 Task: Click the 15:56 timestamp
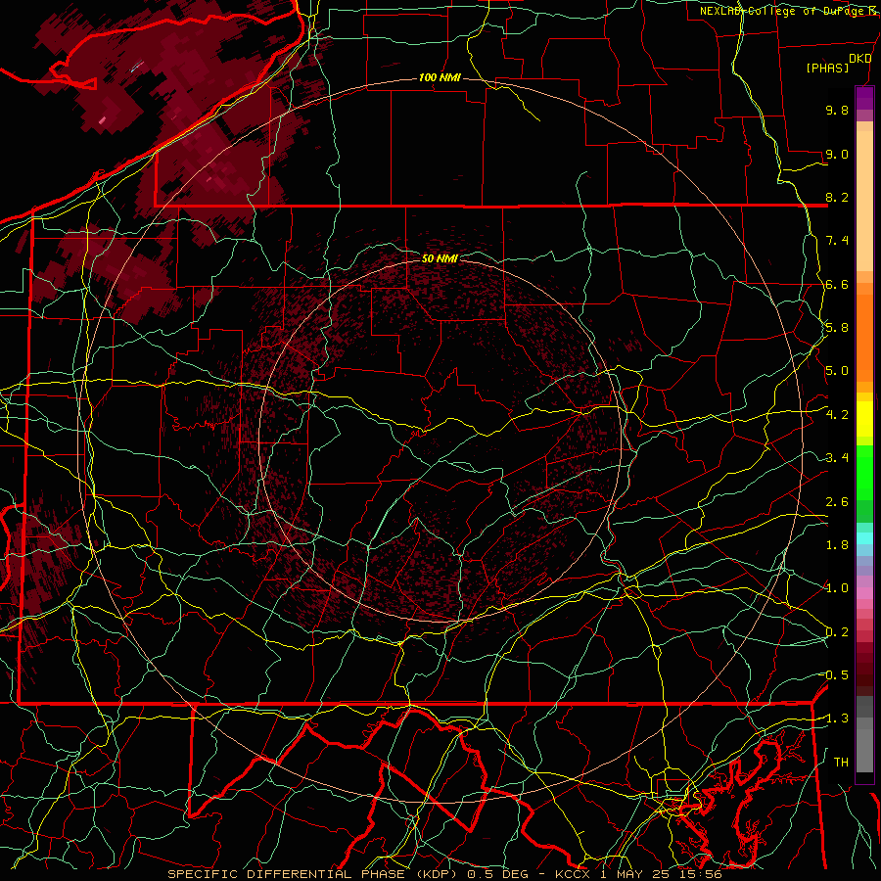coord(702,874)
